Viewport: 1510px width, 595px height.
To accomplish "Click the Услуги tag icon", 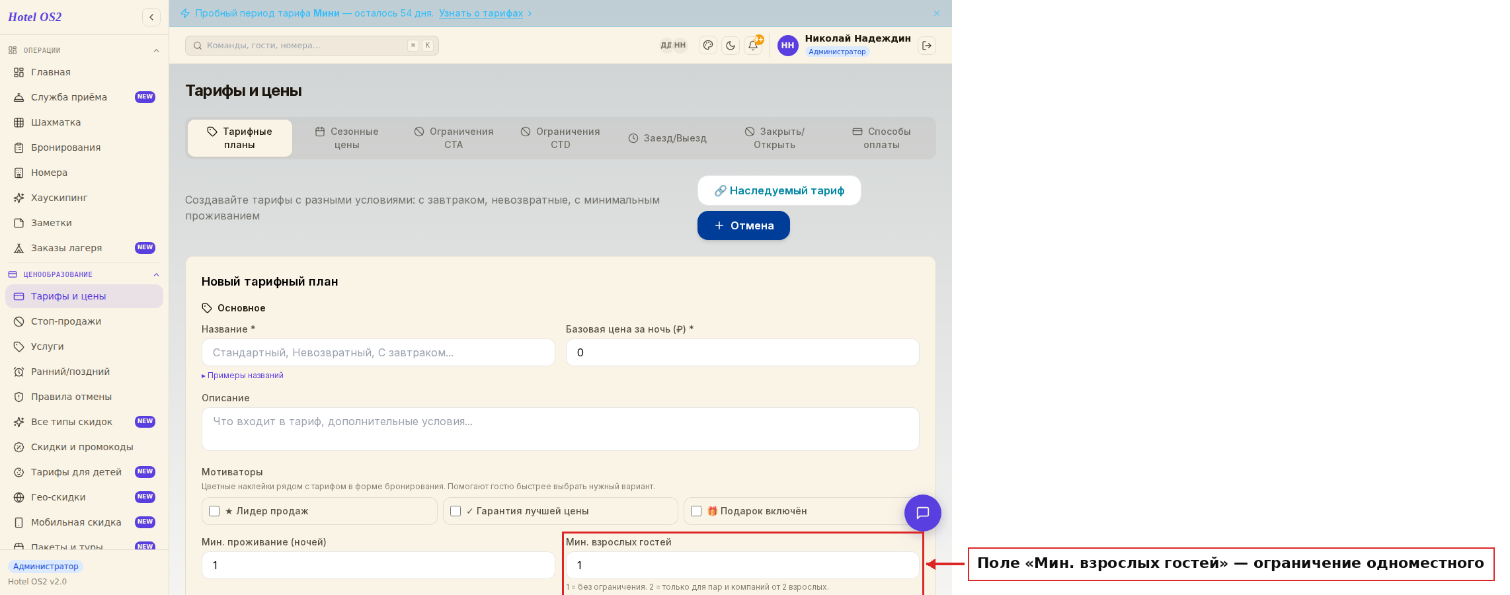I will pos(19,346).
